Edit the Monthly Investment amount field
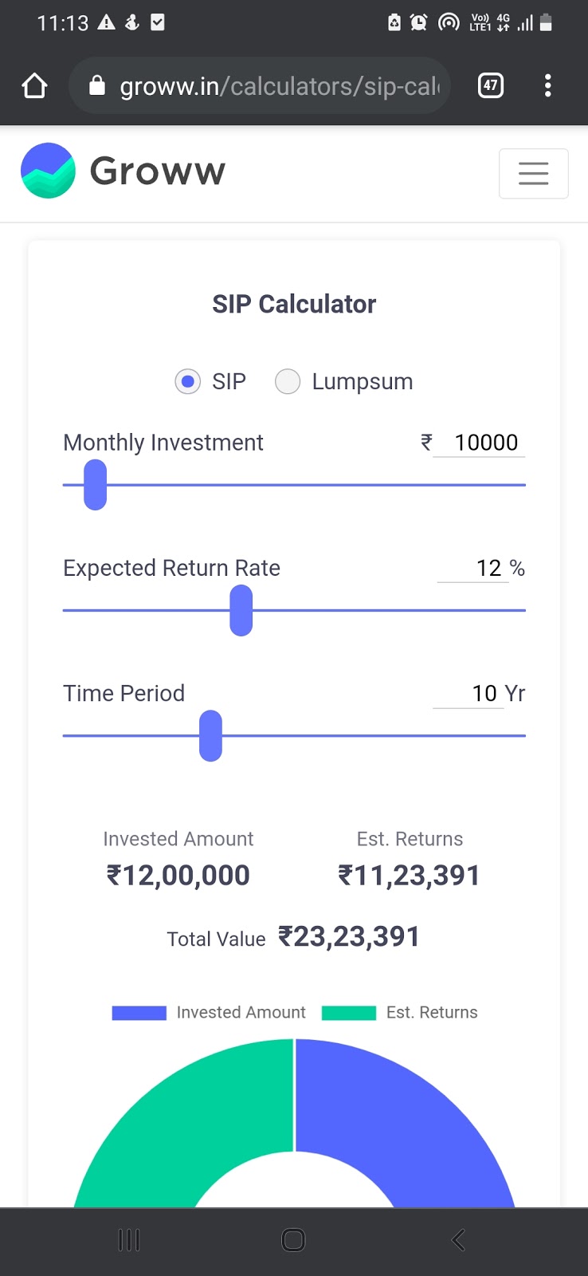 point(480,443)
